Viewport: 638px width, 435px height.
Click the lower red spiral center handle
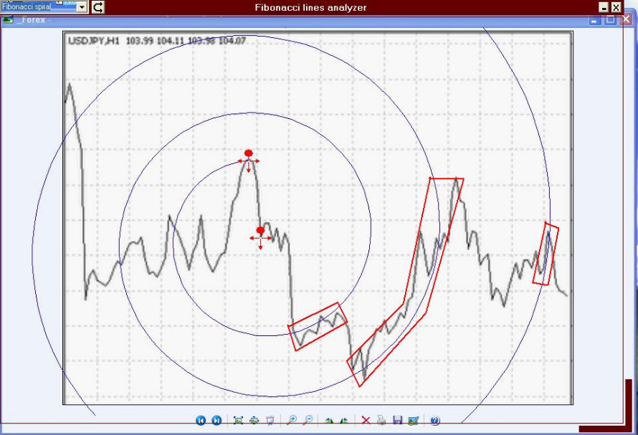(x=260, y=230)
